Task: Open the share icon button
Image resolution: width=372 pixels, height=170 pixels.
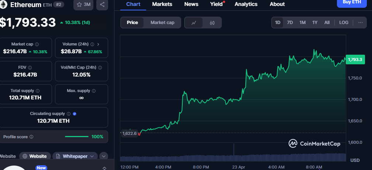Action: coord(102,4)
